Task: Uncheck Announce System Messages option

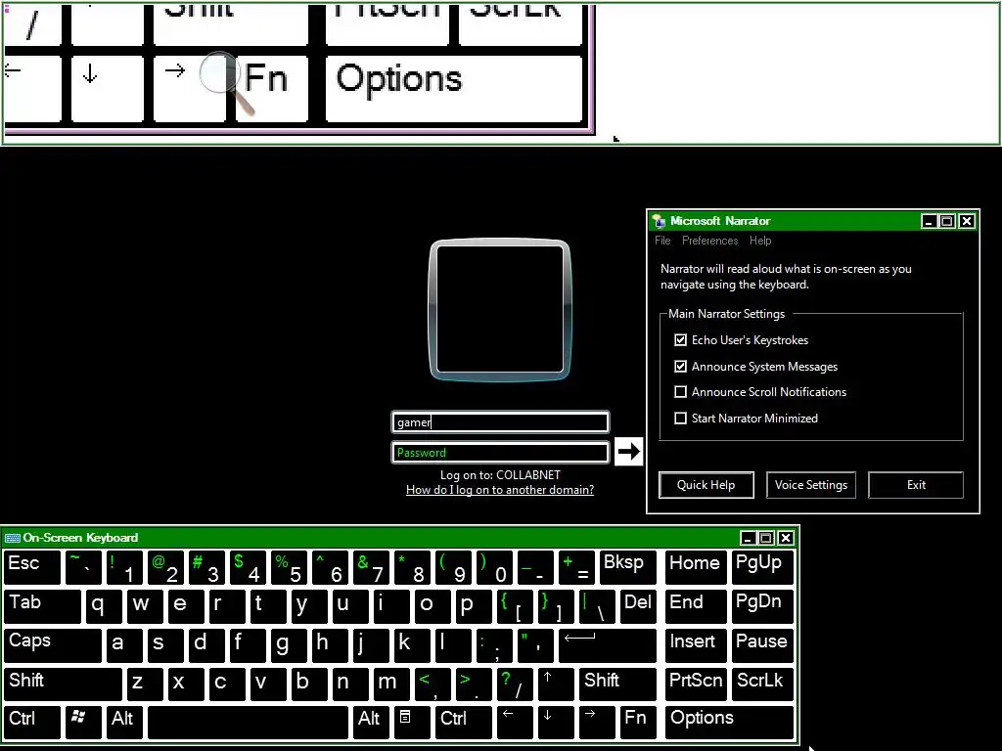Action: tap(681, 366)
